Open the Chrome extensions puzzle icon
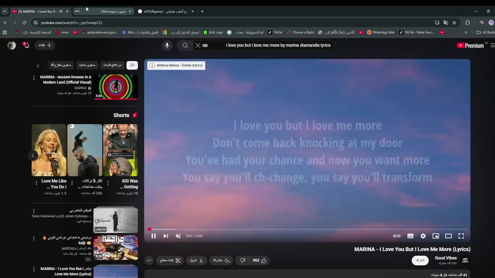This screenshot has height=278, width=495. pyautogui.click(x=468, y=23)
